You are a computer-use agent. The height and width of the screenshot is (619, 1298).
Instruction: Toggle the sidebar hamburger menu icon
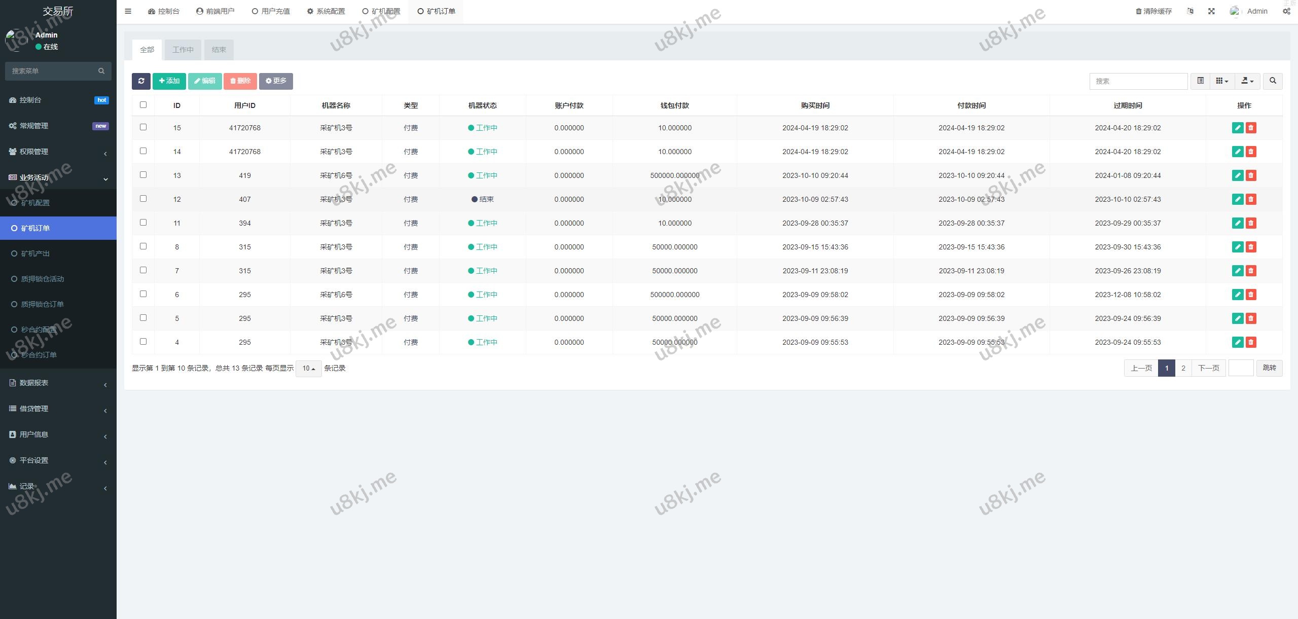pyautogui.click(x=128, y=11)
